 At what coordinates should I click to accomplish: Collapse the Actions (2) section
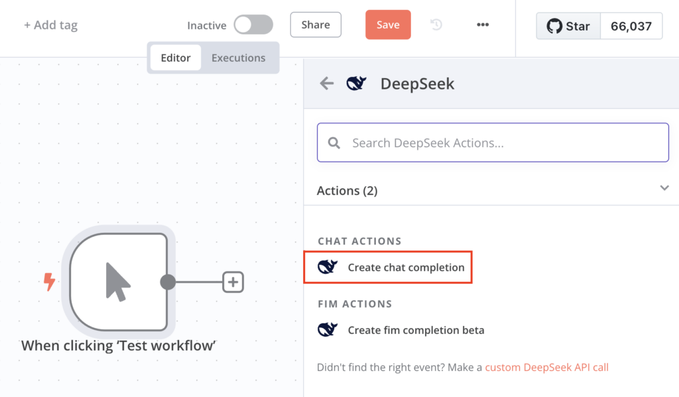664,188
